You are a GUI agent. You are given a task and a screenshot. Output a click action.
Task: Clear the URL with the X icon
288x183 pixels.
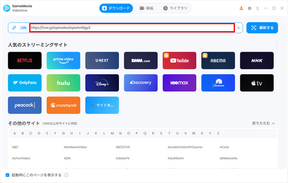click(x=238, y=28)
